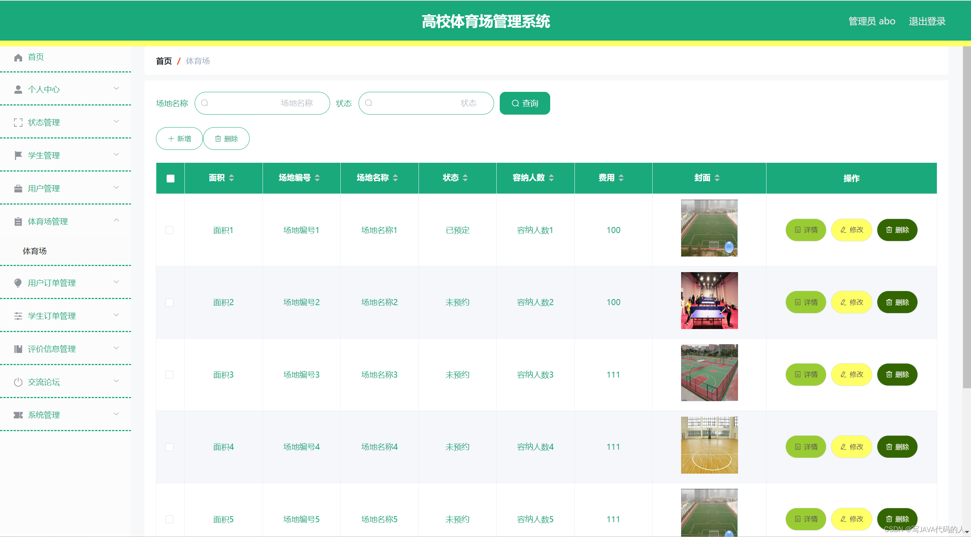Image resolution: width=971 pixels, height=537 pixels.
Task: Sort by 费用 column arrows
Action: [621, 178]
